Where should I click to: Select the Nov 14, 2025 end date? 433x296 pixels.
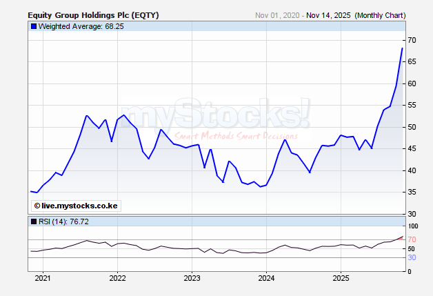tap(330, 15)
